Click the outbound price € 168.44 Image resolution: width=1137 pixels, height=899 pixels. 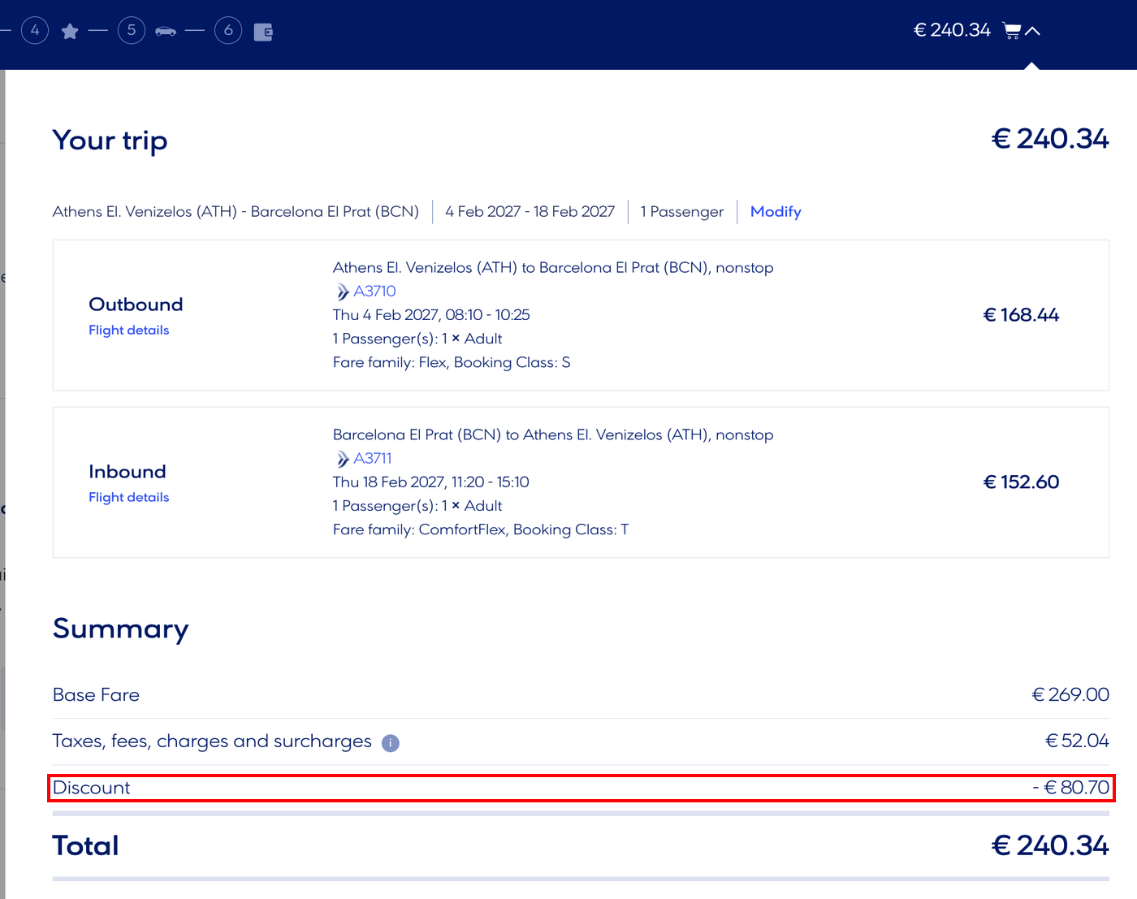1021,314
